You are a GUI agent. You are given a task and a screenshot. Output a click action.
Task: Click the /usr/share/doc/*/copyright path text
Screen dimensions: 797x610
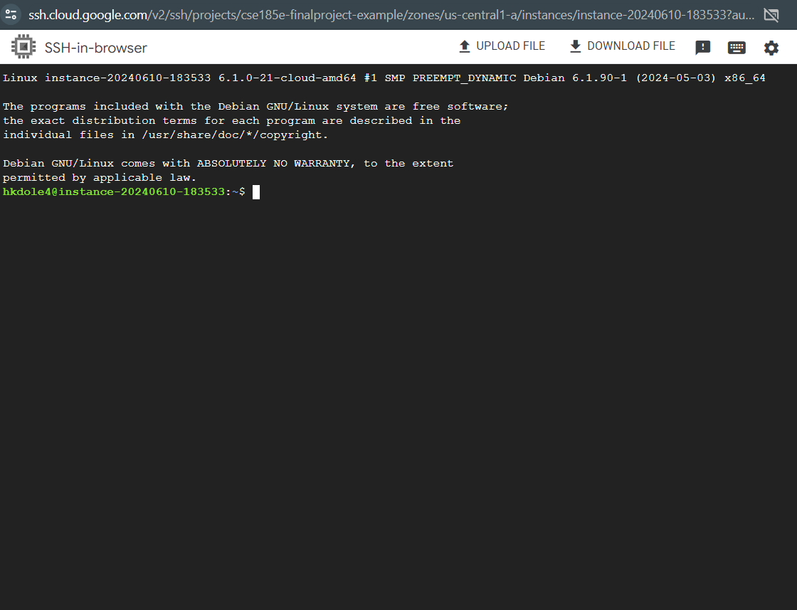click(235, 135)
